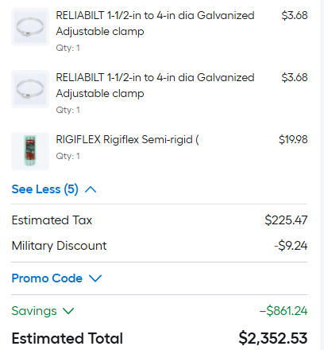The width and height of the screenshot is (324, 350).
Task: Expand the Savings breakdown label
Action: [34, 311]
